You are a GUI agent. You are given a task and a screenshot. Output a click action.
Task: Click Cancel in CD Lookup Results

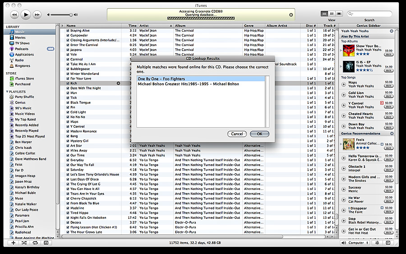tap(237, 134)
